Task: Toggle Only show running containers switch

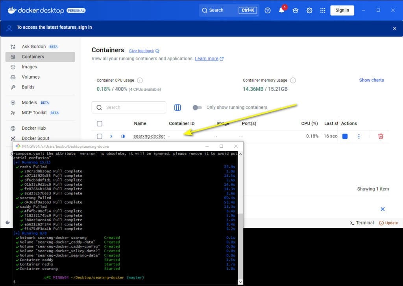Action: [197, 108]
